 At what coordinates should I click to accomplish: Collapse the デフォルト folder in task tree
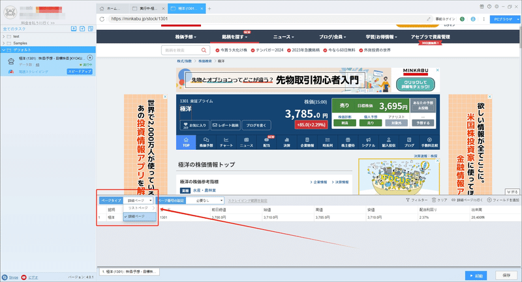coord(4,50)
